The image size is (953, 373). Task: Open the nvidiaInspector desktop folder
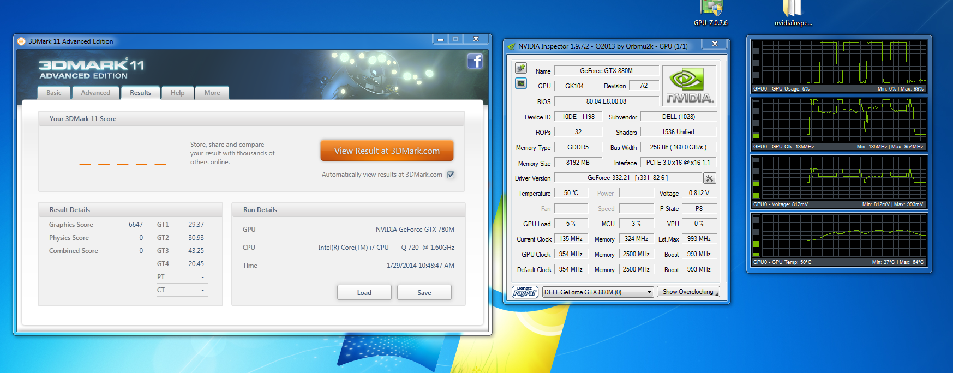point(793,13)
